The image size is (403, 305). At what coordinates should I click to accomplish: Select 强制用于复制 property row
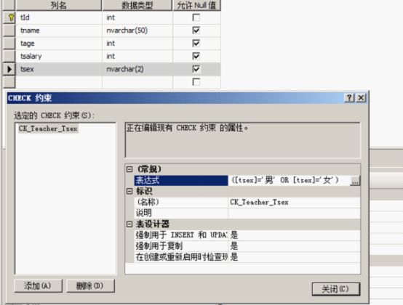click(x=181, y=246)
